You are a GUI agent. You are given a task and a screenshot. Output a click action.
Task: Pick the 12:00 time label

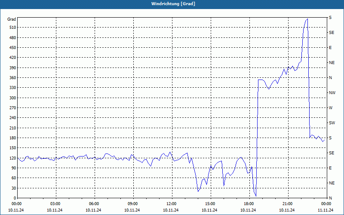[172, 204]
